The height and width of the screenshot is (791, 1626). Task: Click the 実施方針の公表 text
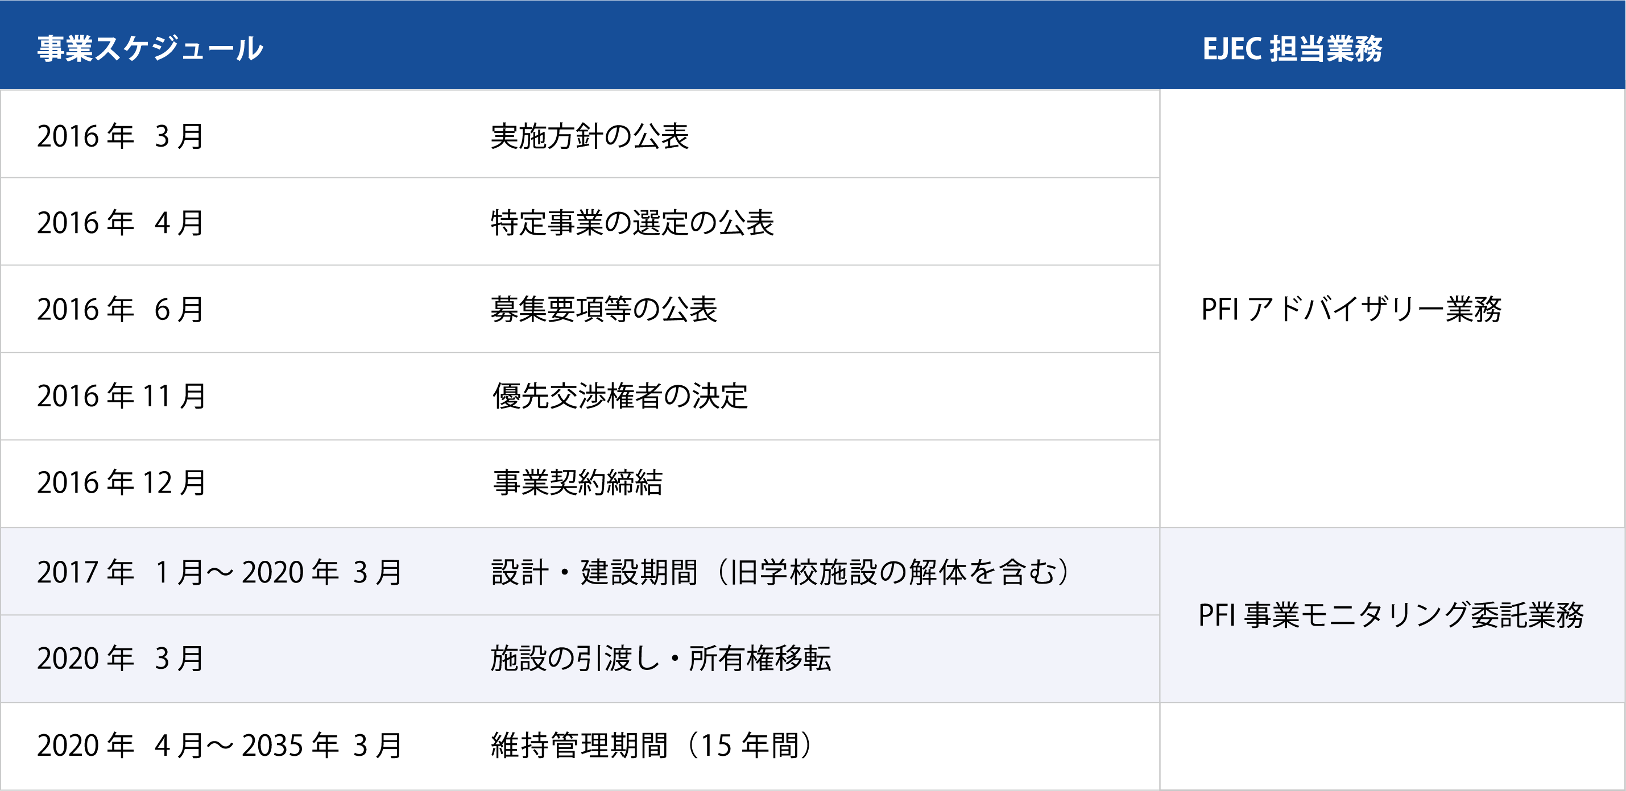[x=590, y=136]
